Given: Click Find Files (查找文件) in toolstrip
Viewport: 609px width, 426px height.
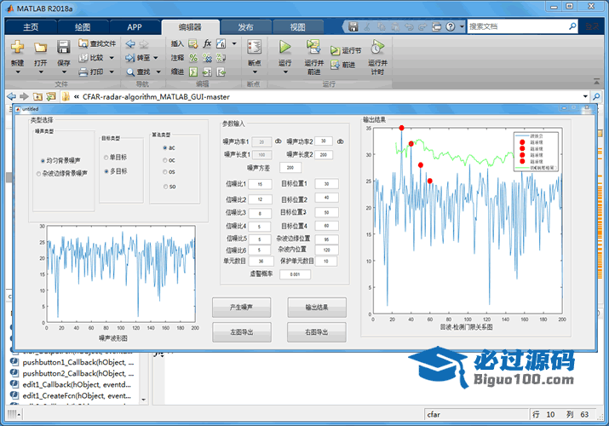Looking at the screenshot, I should [97, 43].
